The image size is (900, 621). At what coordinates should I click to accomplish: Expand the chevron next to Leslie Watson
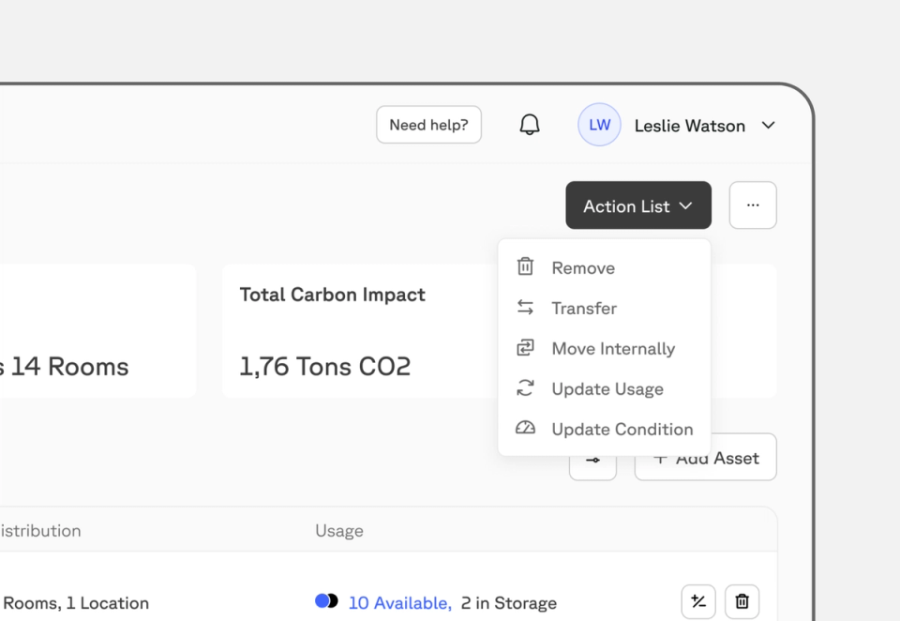(768, 126)
